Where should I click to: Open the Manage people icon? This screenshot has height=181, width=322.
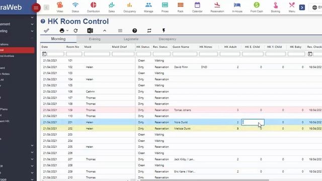coord(148,7)
